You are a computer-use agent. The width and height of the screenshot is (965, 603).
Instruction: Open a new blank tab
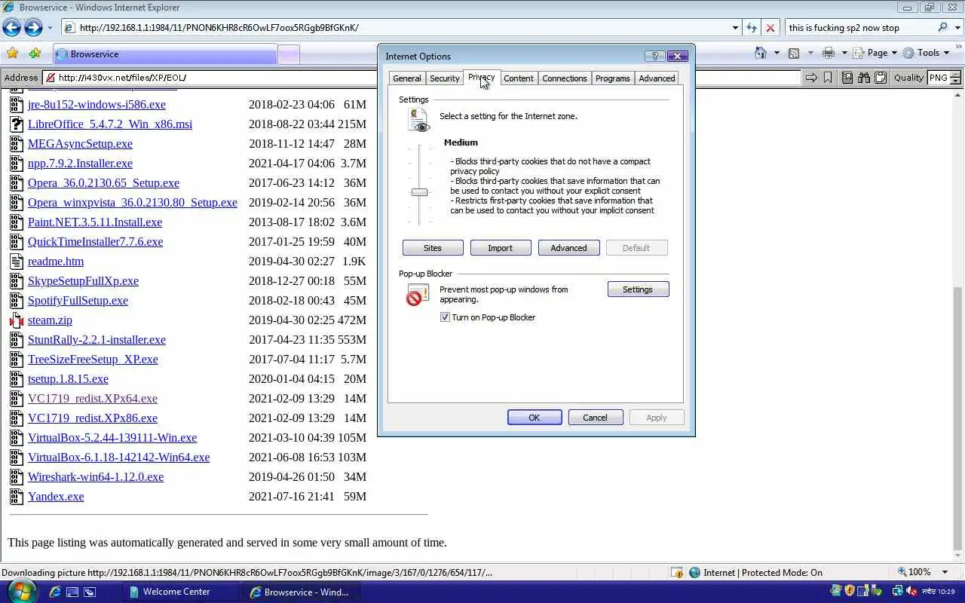289,54
